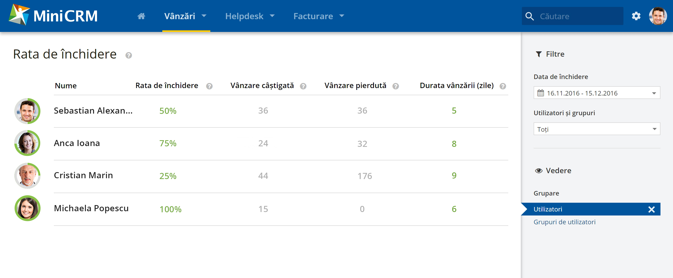Image resolution: width=673 pixels, height=278 pixels.
Task: Click the Filtre funnel icon
Action: coord(539,54)
